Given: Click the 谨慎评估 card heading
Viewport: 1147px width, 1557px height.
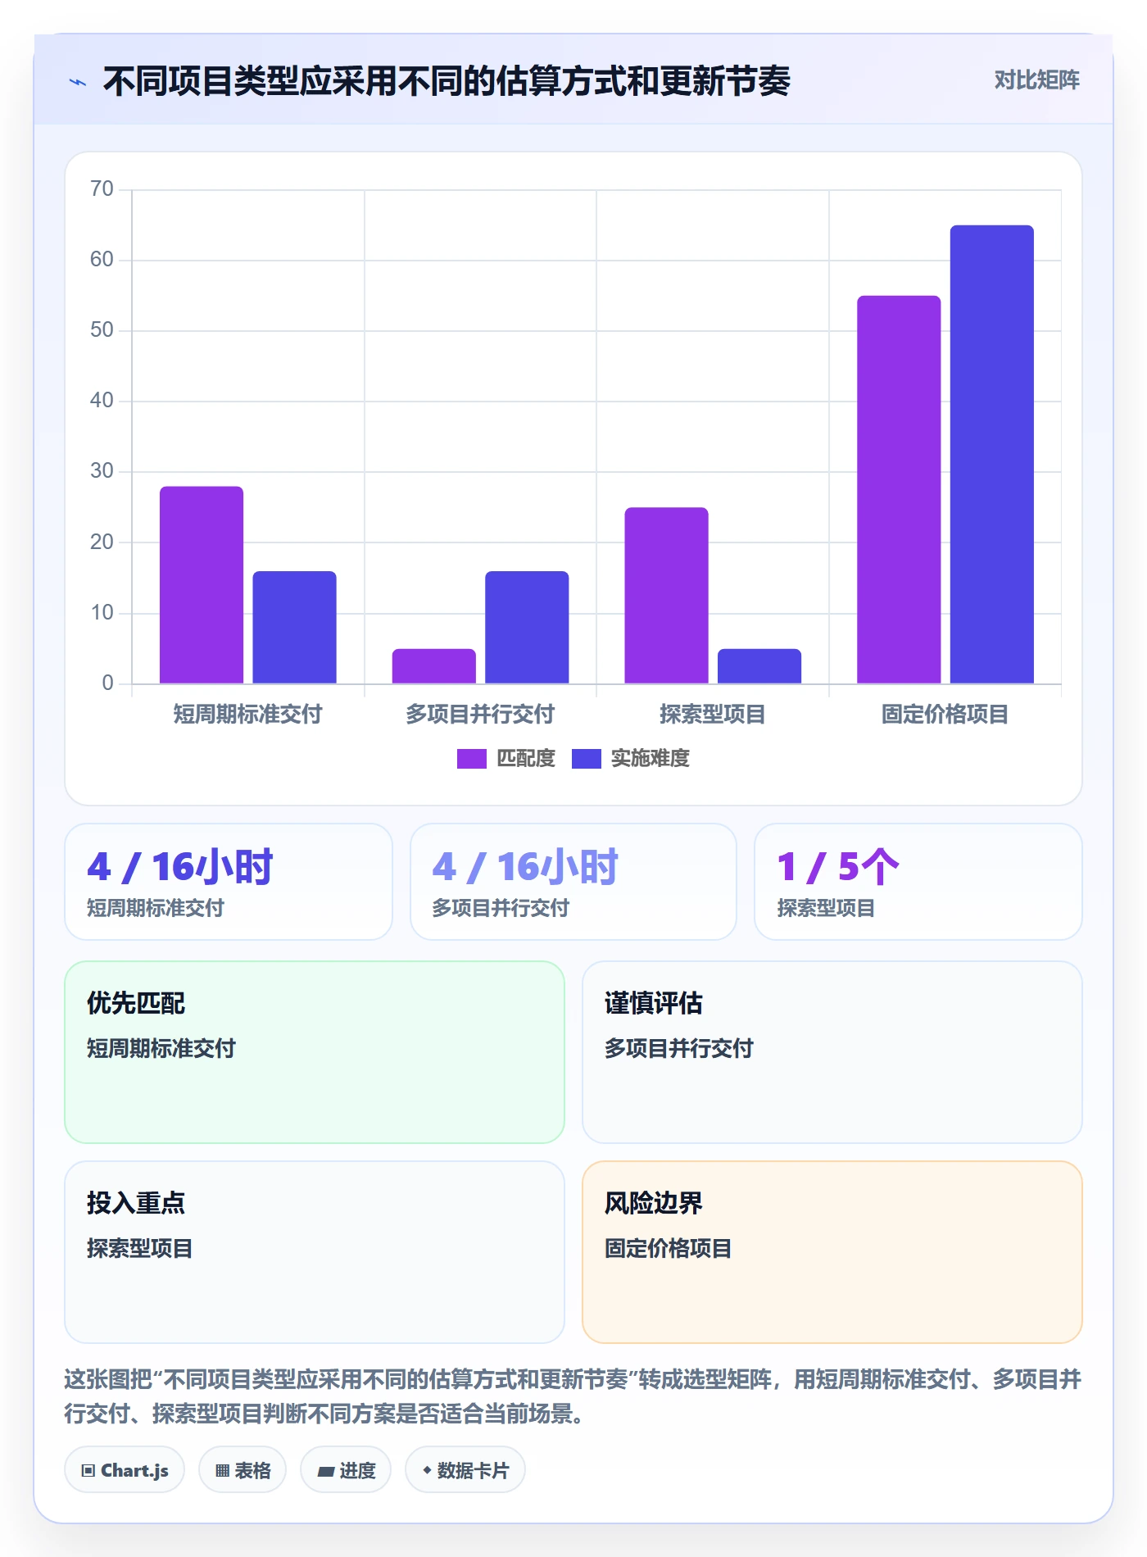Looking at the screenshot, I should [x=654, y=1003].
